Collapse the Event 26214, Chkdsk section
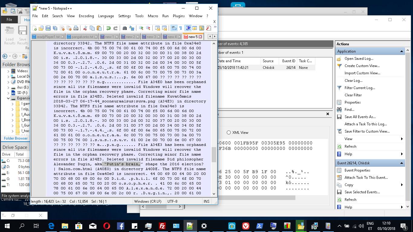 click(402, 163)
